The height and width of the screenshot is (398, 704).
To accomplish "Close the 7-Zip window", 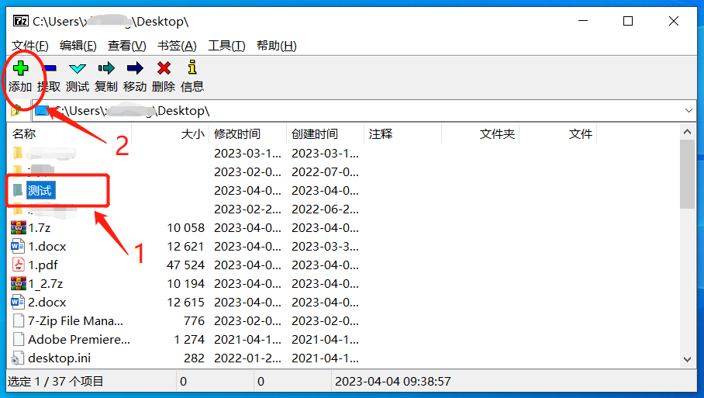I will coord(674,21).
